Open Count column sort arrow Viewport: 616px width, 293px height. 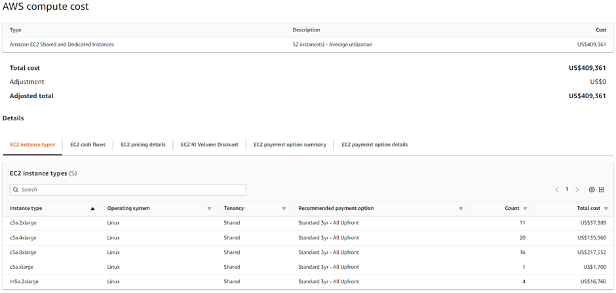[526, 209]
